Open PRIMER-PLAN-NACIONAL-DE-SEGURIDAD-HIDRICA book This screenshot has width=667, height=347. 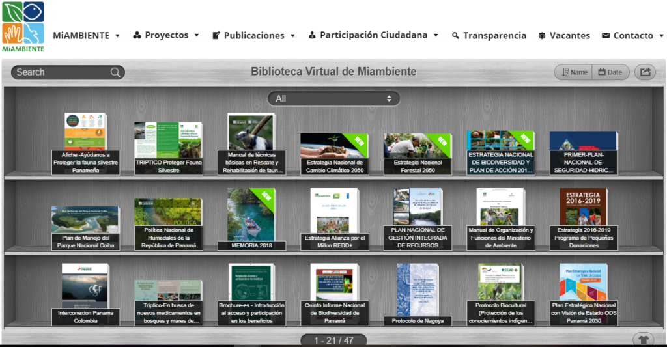[x=584, y=152]
